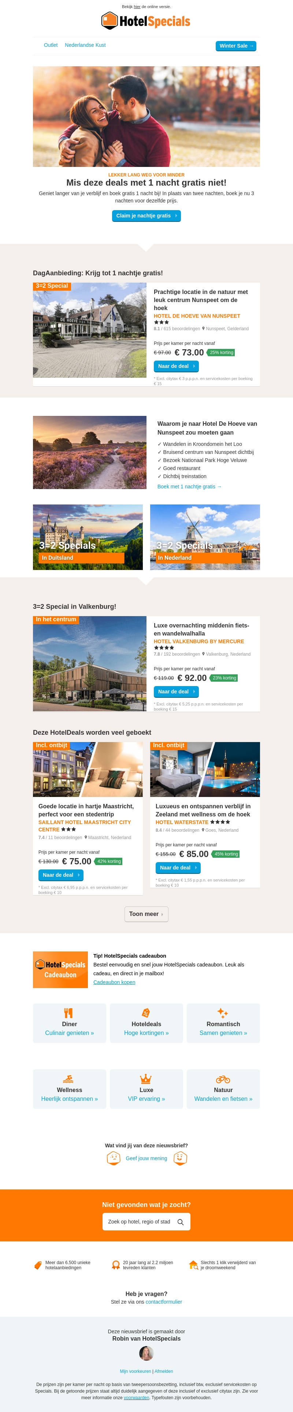
Task: Click the HotelSpecials logo at the top
Action: (146, 21)
